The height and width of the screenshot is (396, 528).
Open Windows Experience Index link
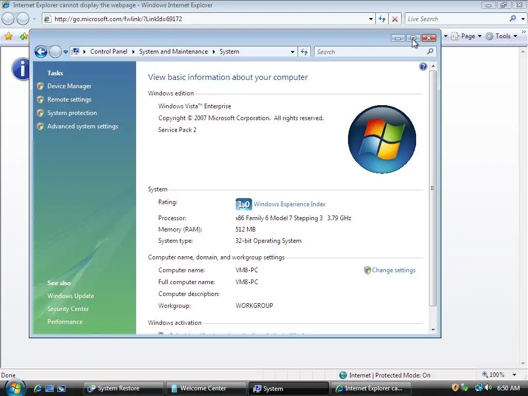point(290,204)
